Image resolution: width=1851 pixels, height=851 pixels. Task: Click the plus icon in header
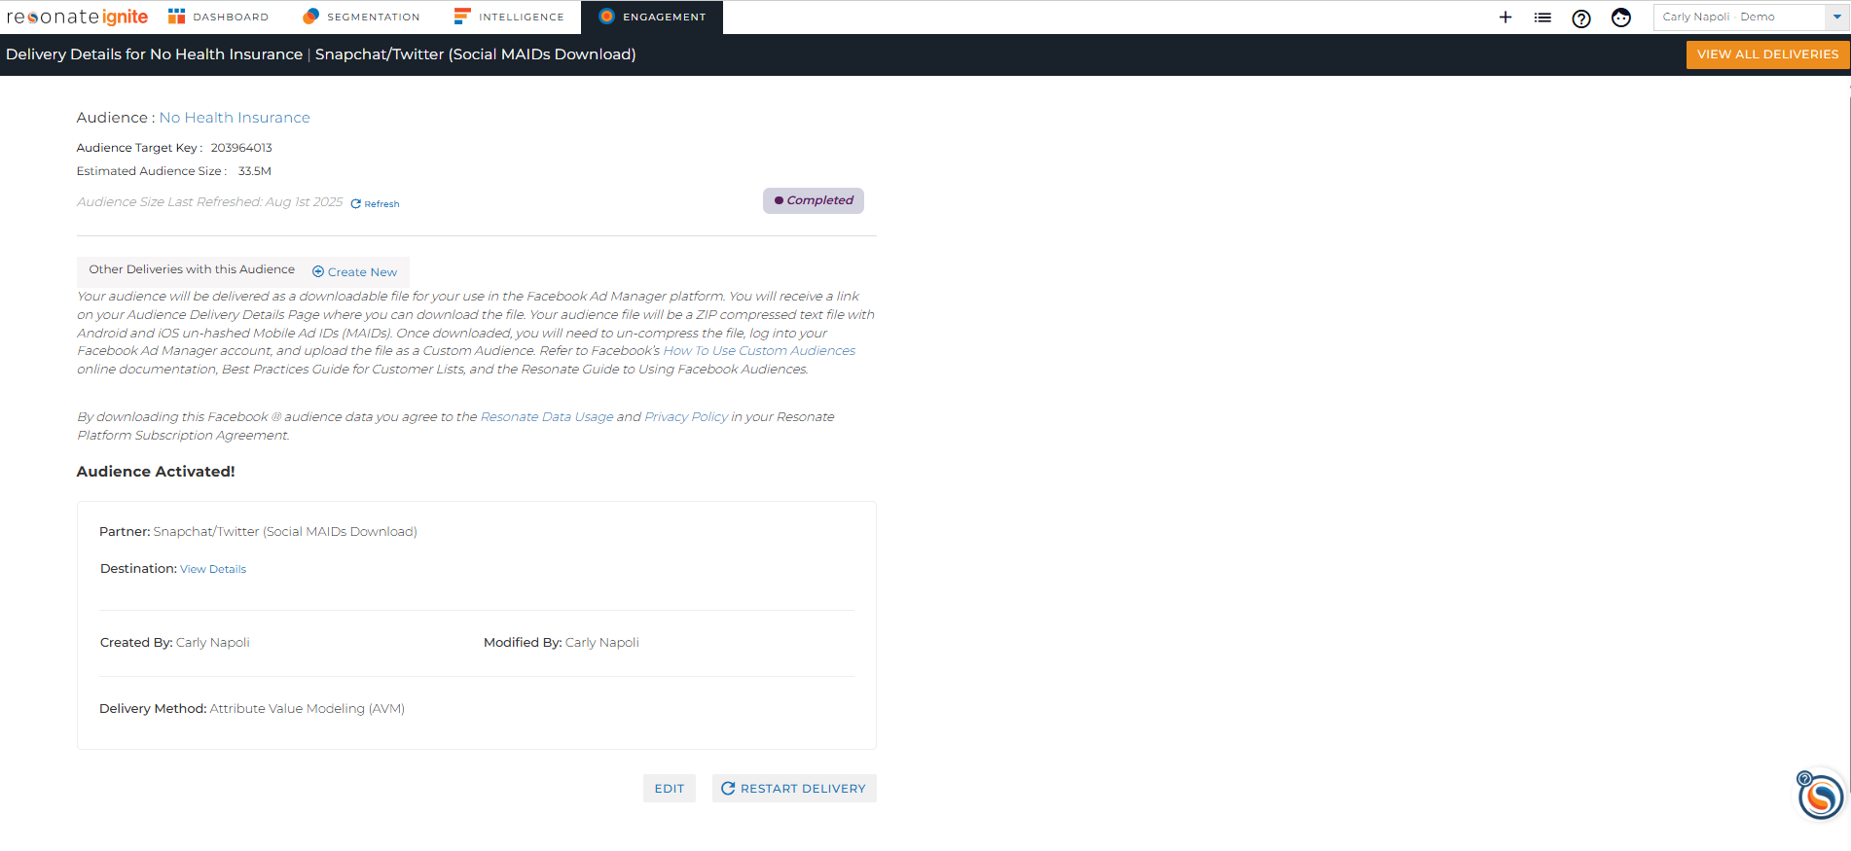1506,18
